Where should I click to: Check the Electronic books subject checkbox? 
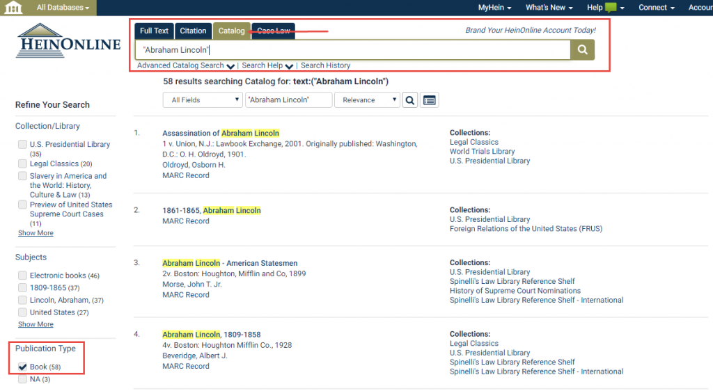[x=22, y=276]
